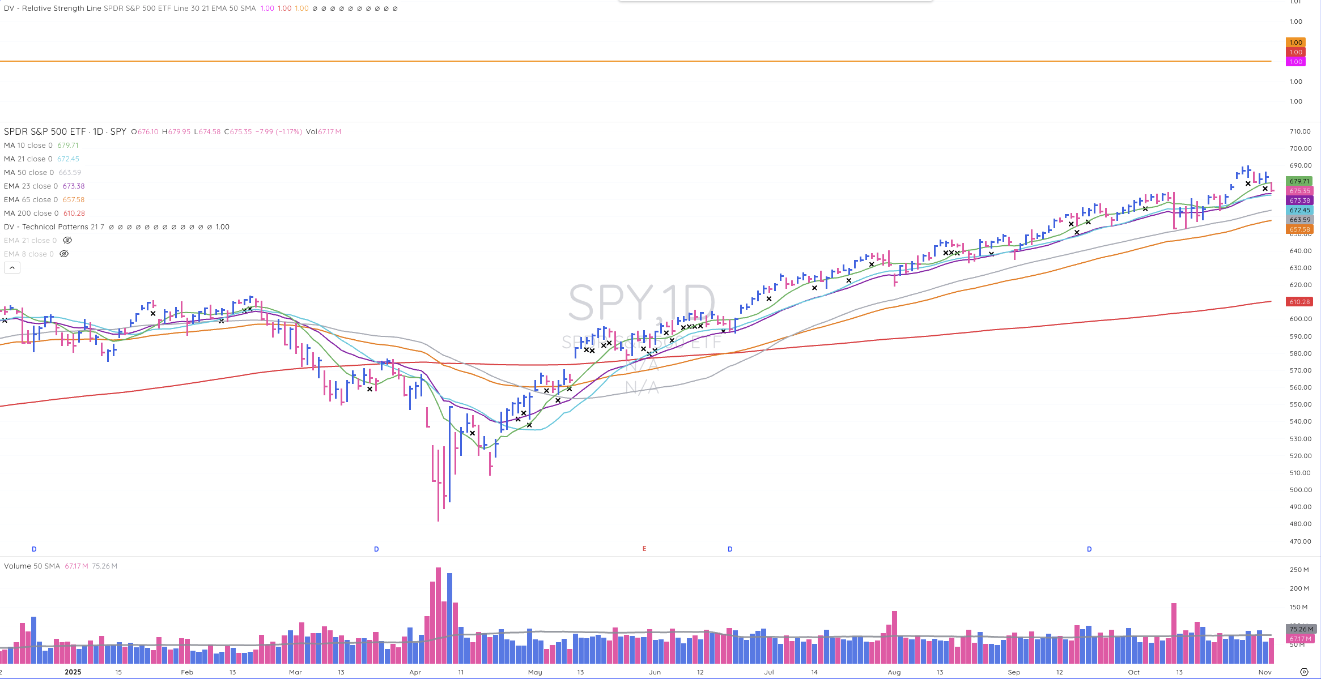Open chart settings via the gear icon
1321x679 pixels.
point(1305,672)
